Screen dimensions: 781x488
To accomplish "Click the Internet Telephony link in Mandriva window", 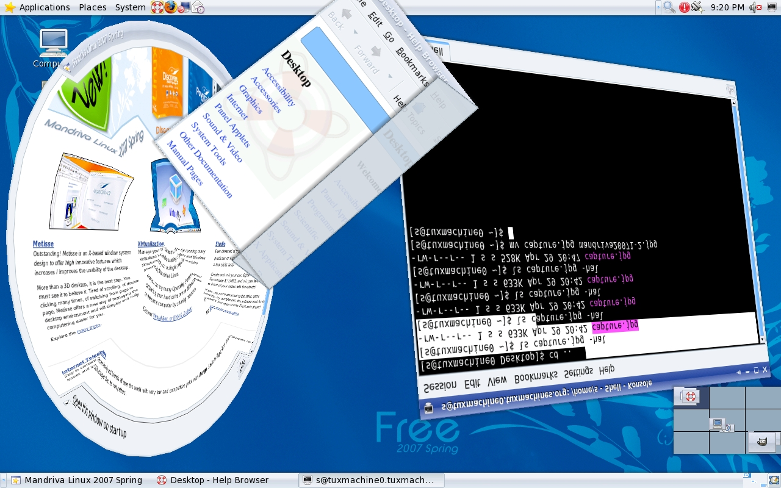I will pos(84,364).
